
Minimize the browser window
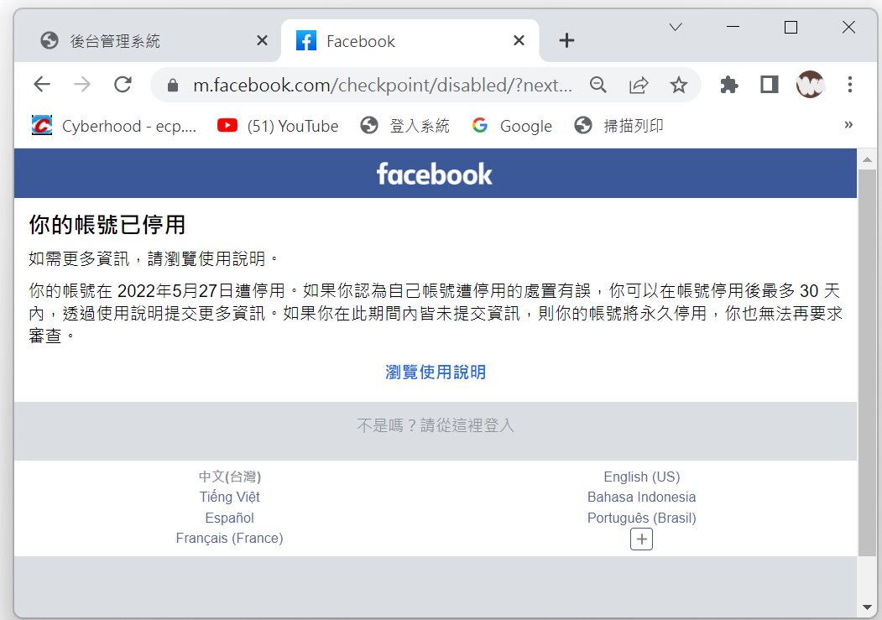click(x=733, y=27)
